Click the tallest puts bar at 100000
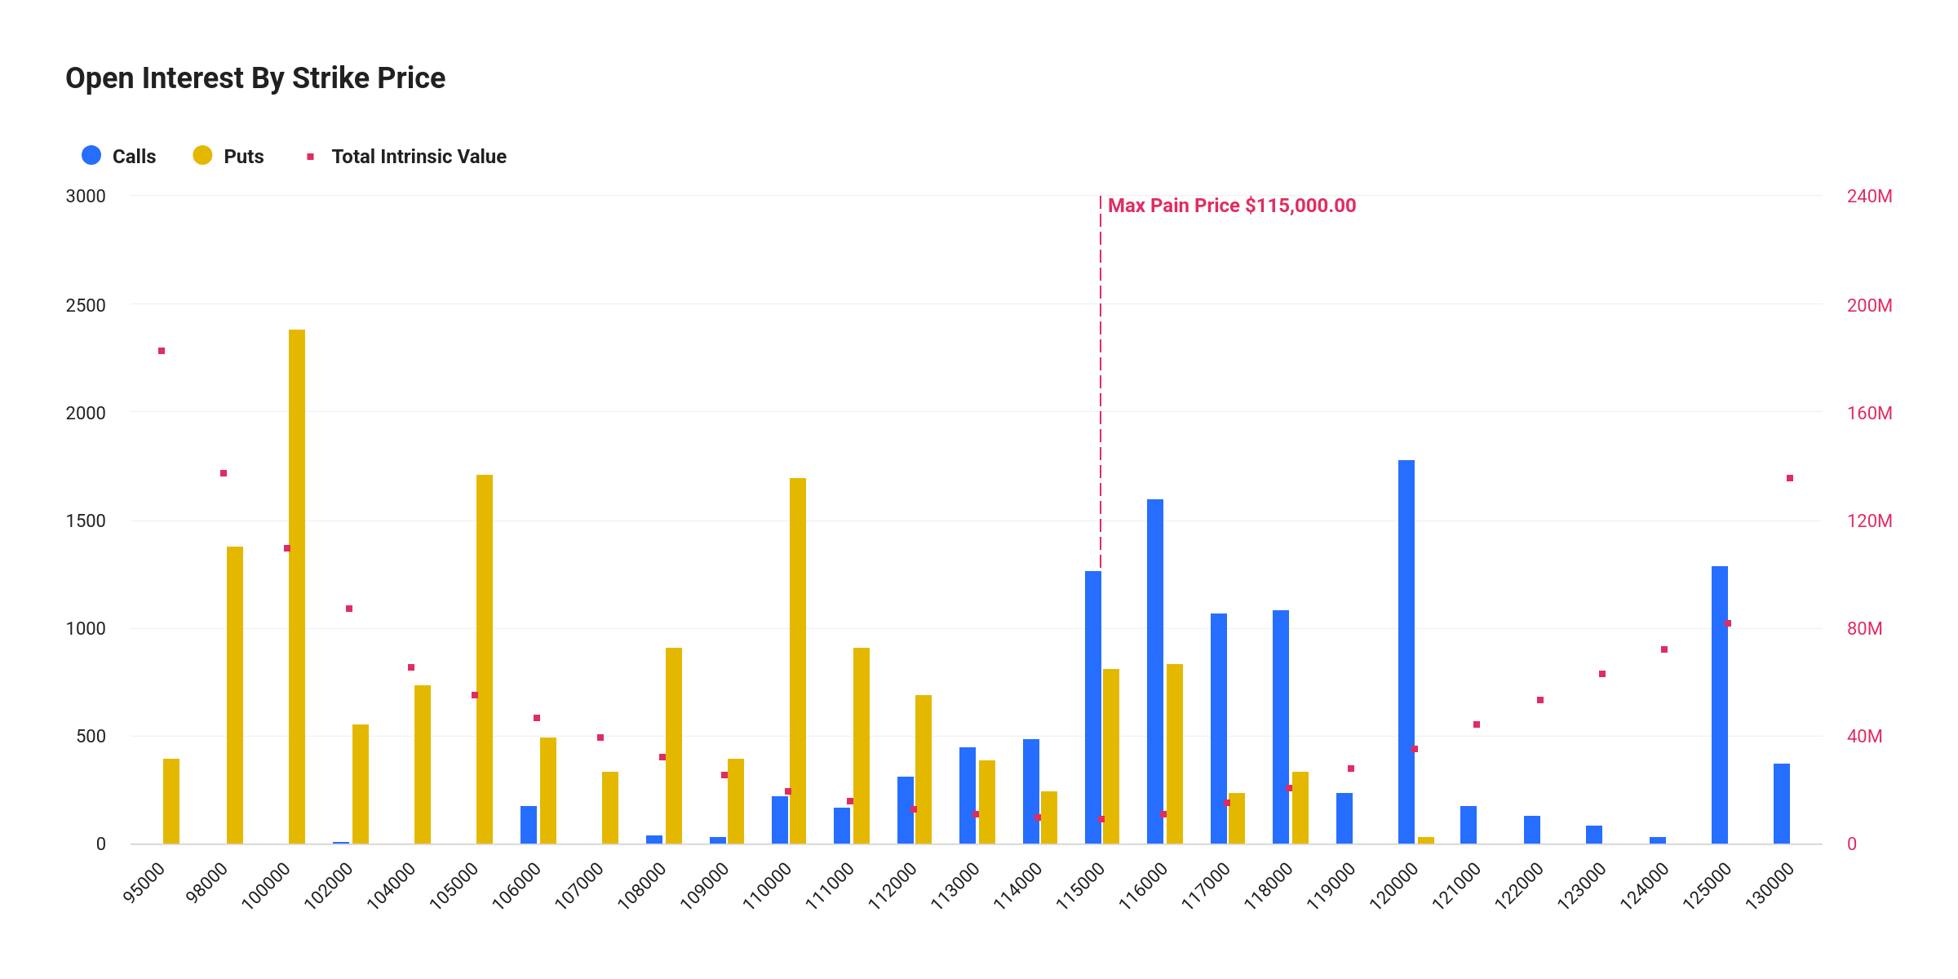1958x979 pixels. (297, 586)
